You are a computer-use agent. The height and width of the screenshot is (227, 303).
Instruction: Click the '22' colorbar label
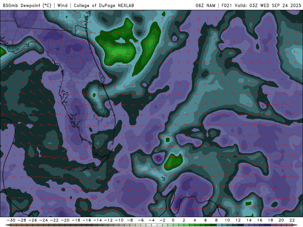point(292,220)
